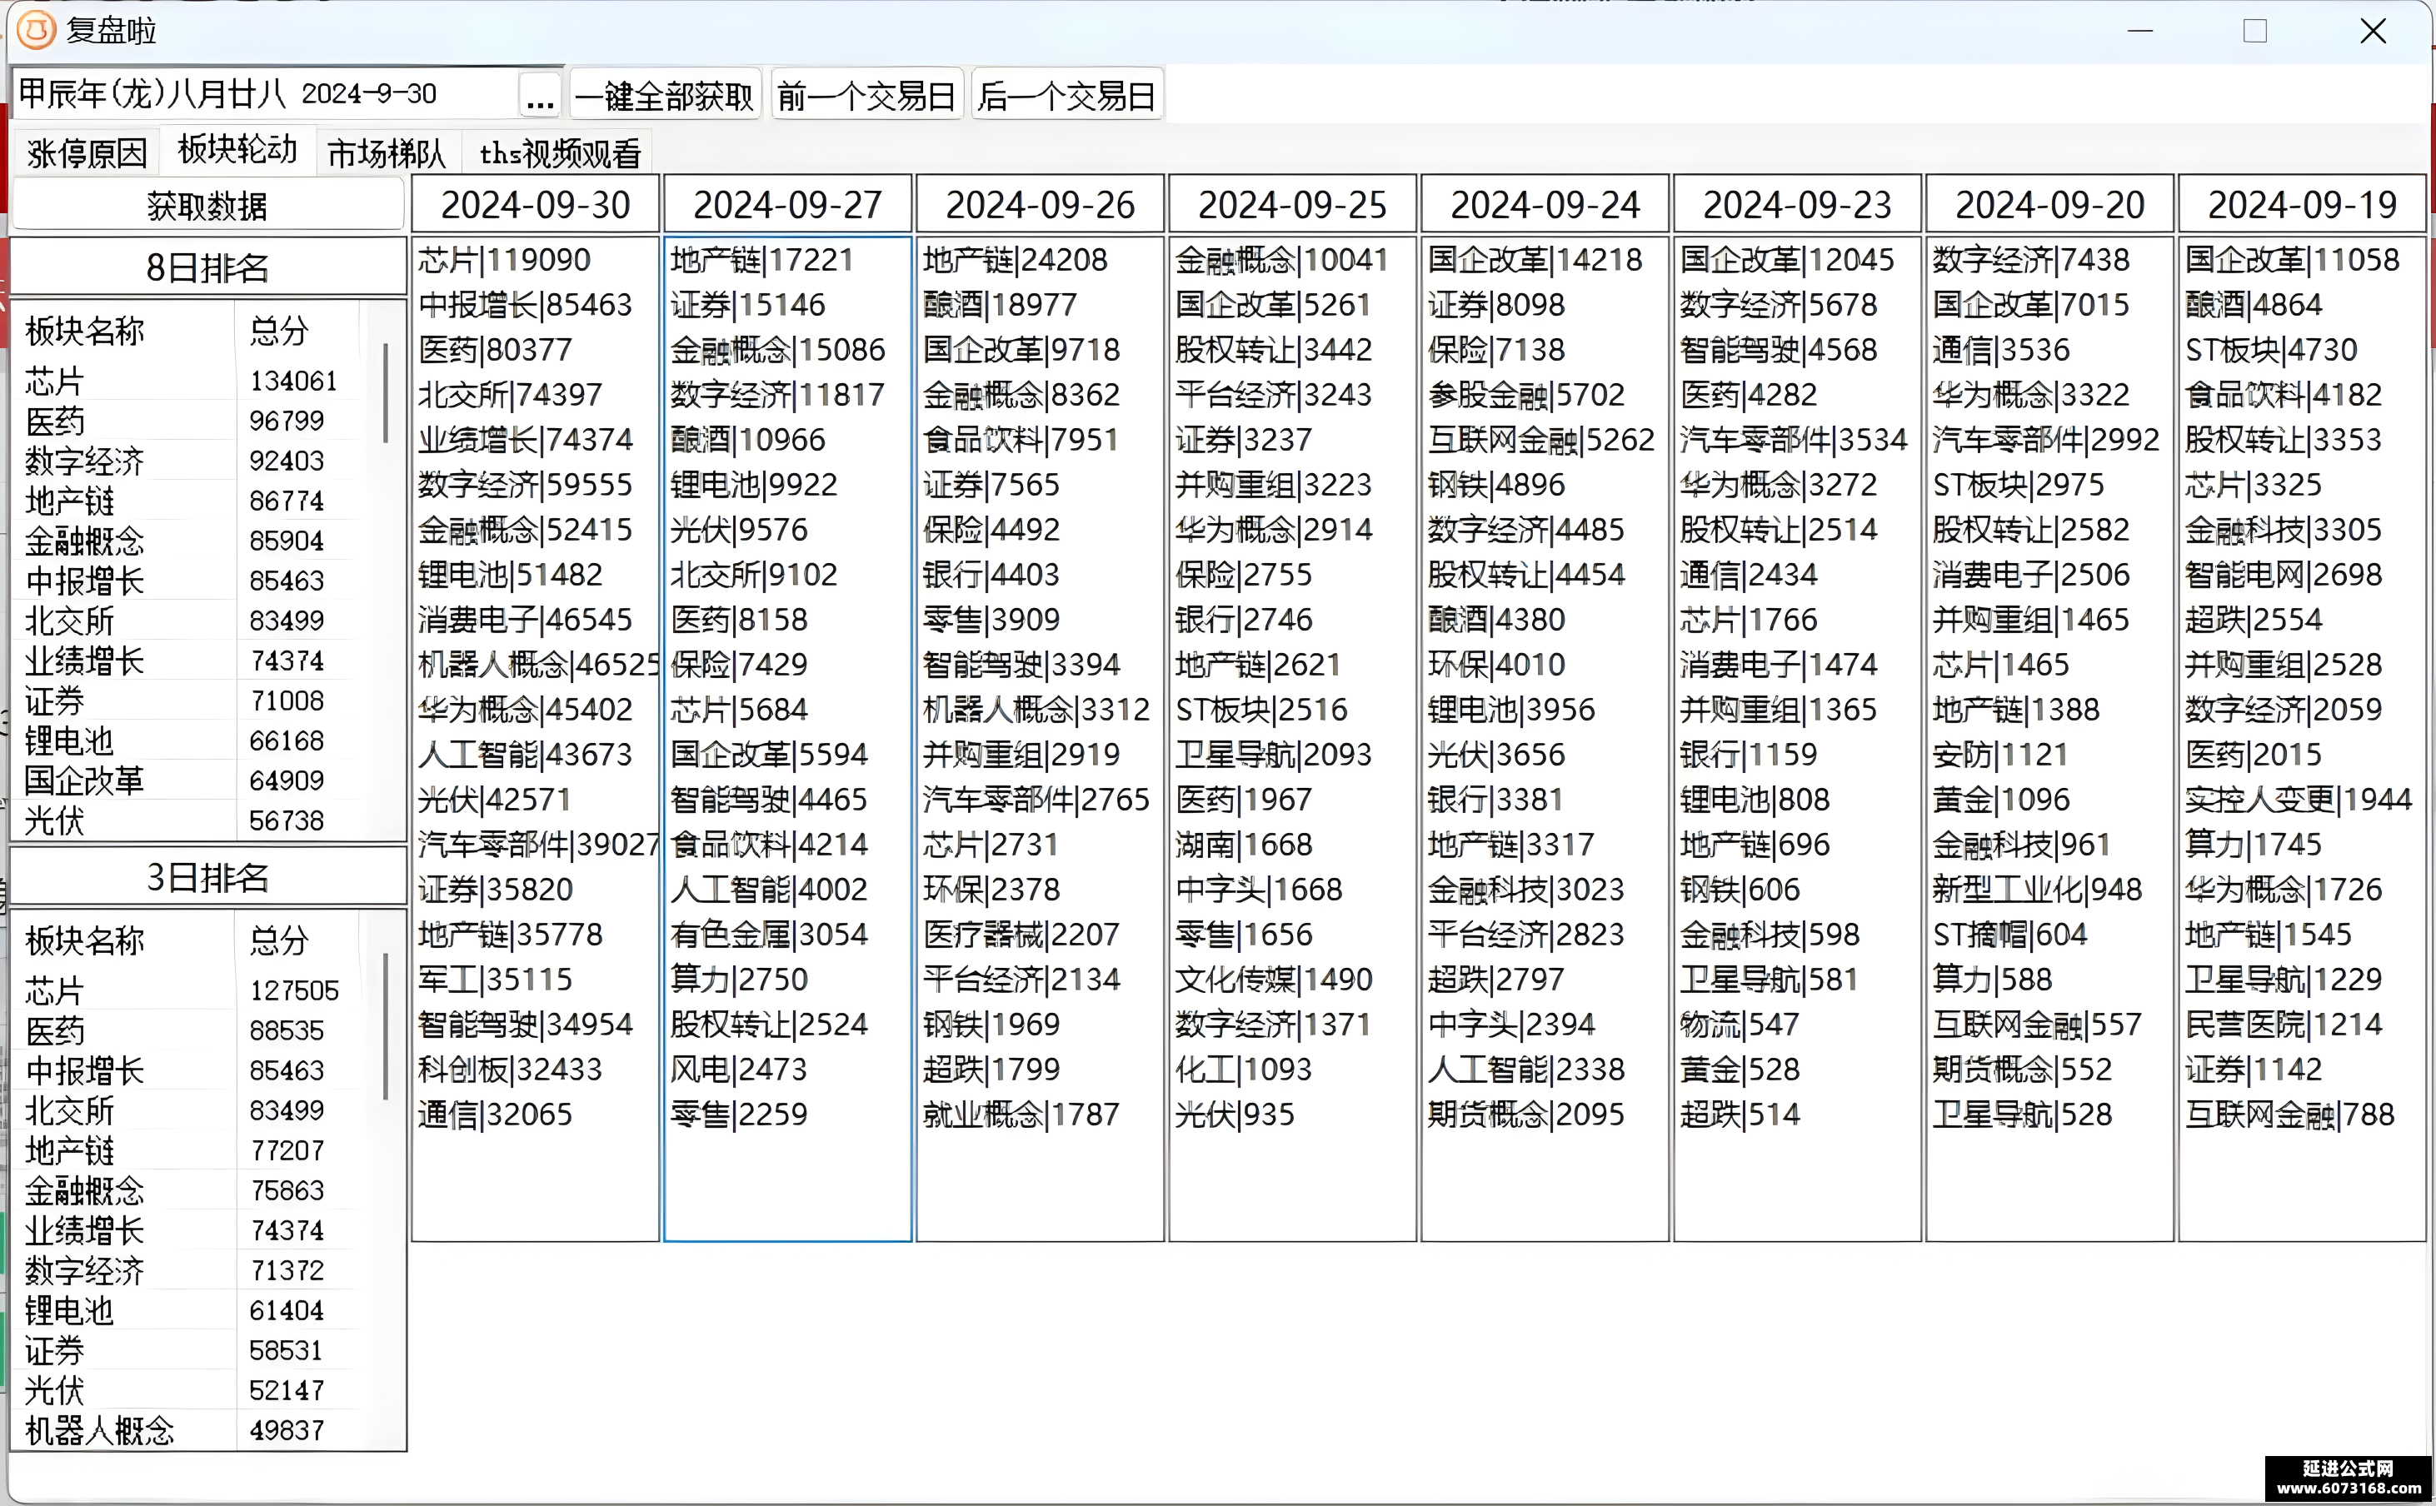Select 芯片|119090 in 2024-09-30 column

504,260
